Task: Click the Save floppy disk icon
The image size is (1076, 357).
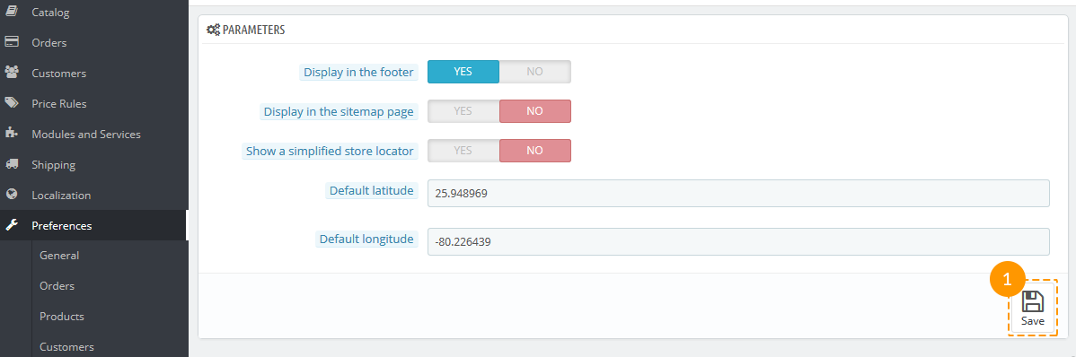Action: [1032, 302]
